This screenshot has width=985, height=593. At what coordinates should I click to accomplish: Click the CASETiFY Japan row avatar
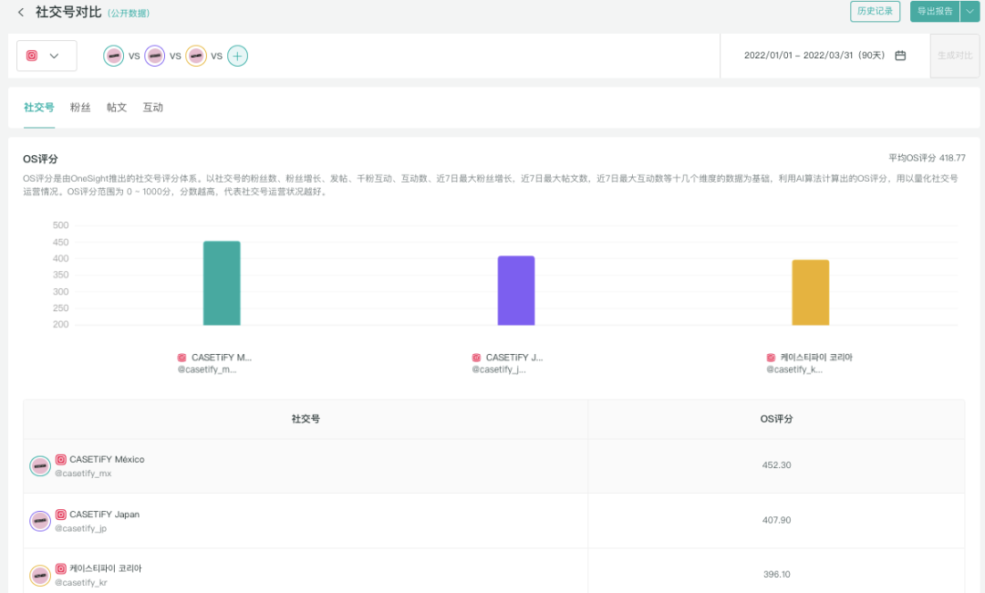tap(40, 521)
